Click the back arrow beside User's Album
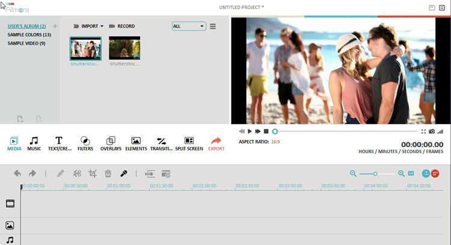Image resolution: width=451 pixels, height=245 pixels. click(56, 26)
